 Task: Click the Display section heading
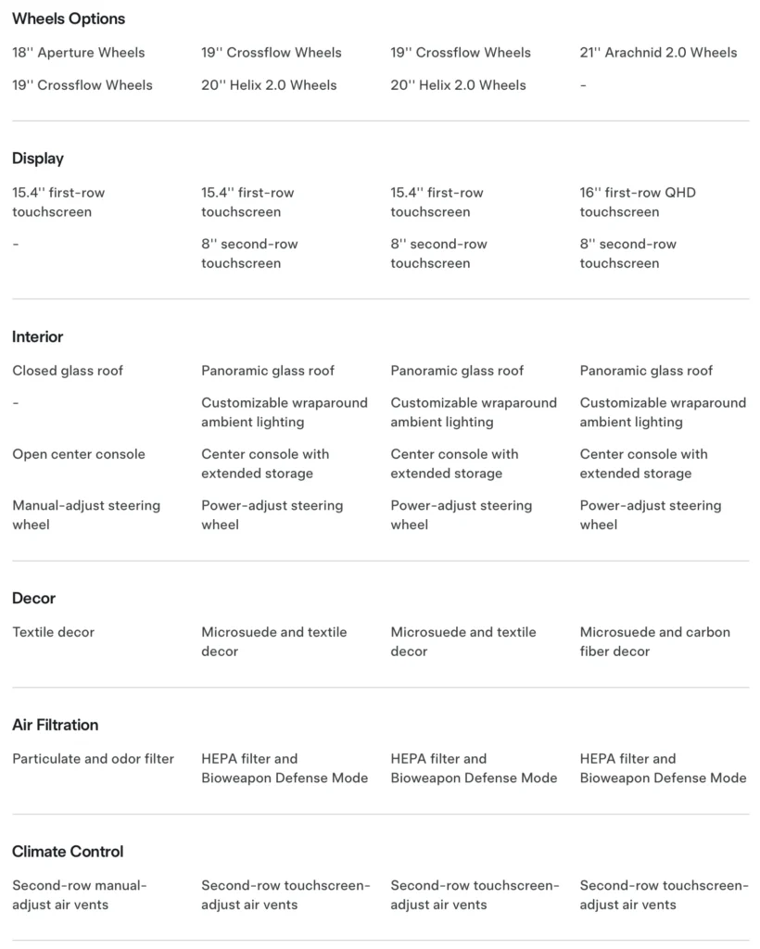pyautogui.click(x=38, y=158)
